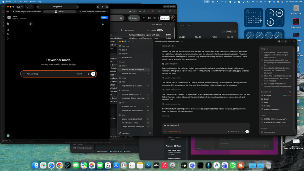This screenshot has height=171, width=304.
Task: Open Changes in the Environment panel
Action: [276, 96]
